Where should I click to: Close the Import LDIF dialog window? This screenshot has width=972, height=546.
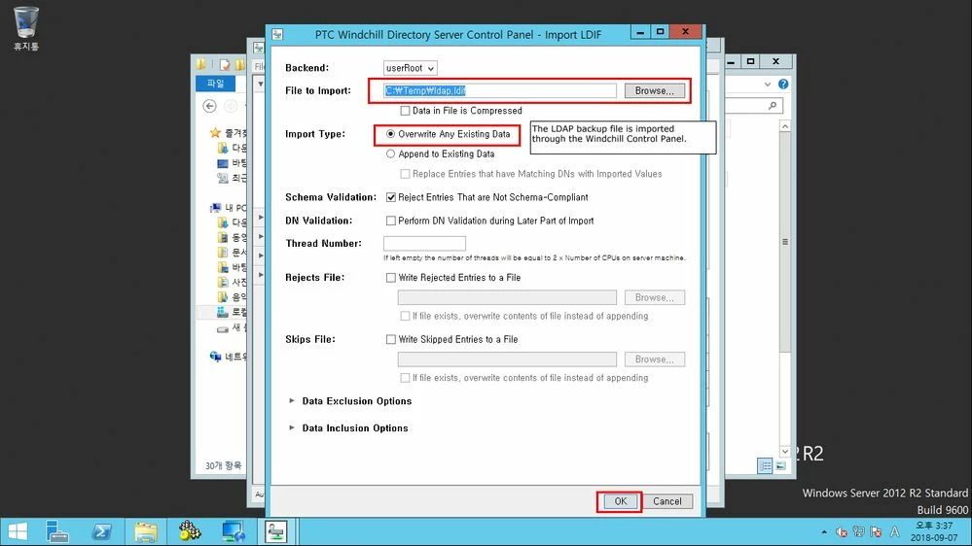pos(685,31)
